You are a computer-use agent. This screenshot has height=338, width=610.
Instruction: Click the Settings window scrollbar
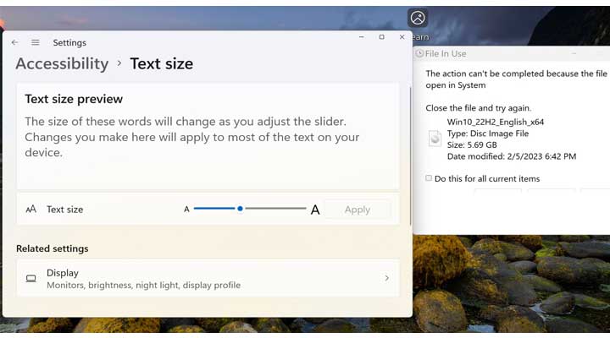point(410,155)
